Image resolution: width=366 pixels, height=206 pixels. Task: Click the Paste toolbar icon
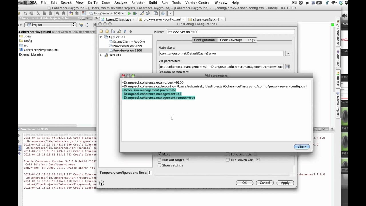[51, 13]
